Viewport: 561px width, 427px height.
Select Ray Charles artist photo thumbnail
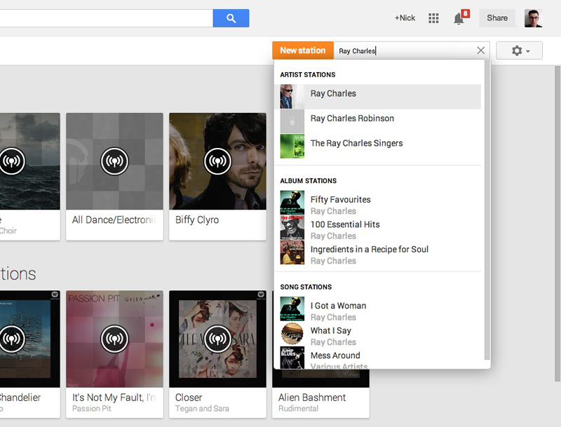[292, 97]
